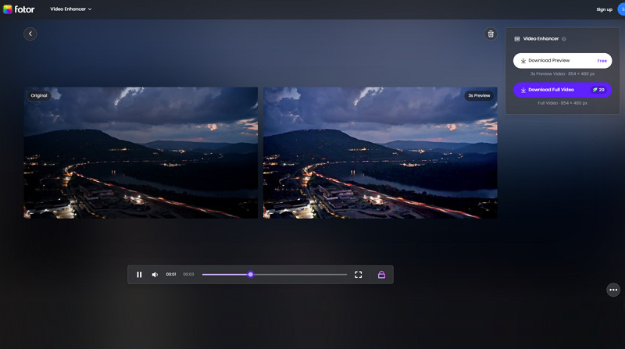Click the Fotor logo

[x=18, y=9]
